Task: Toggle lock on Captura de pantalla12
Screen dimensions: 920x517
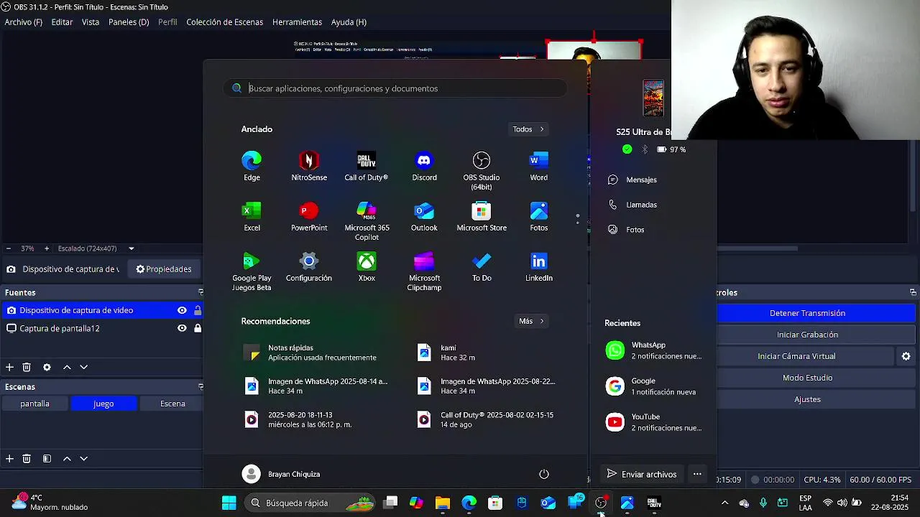Action: 198,328
